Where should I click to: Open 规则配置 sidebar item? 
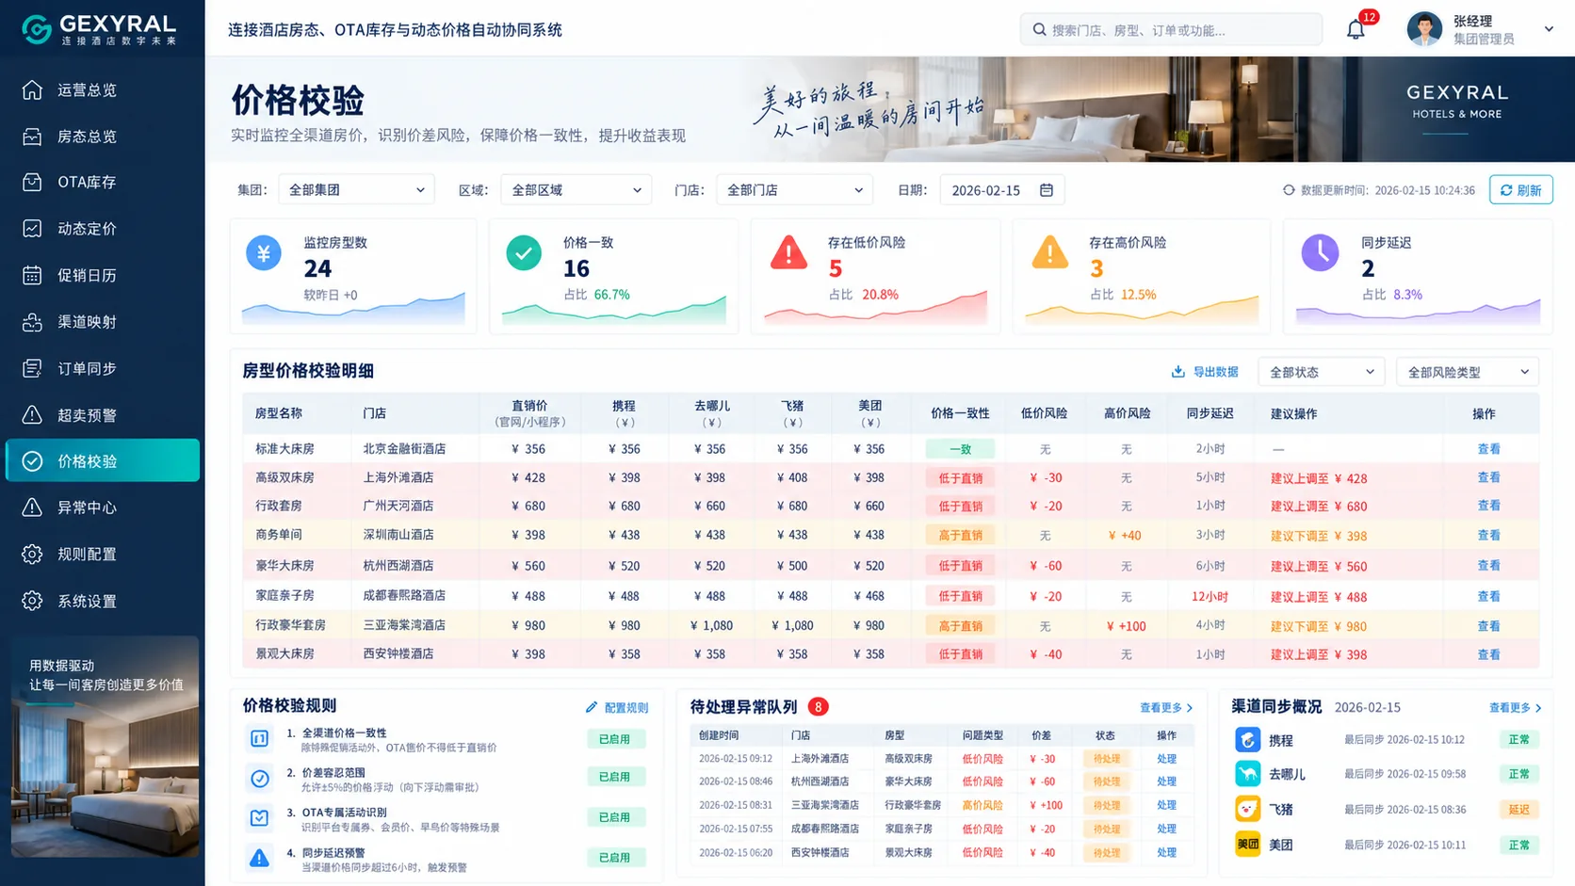point(103,555)
